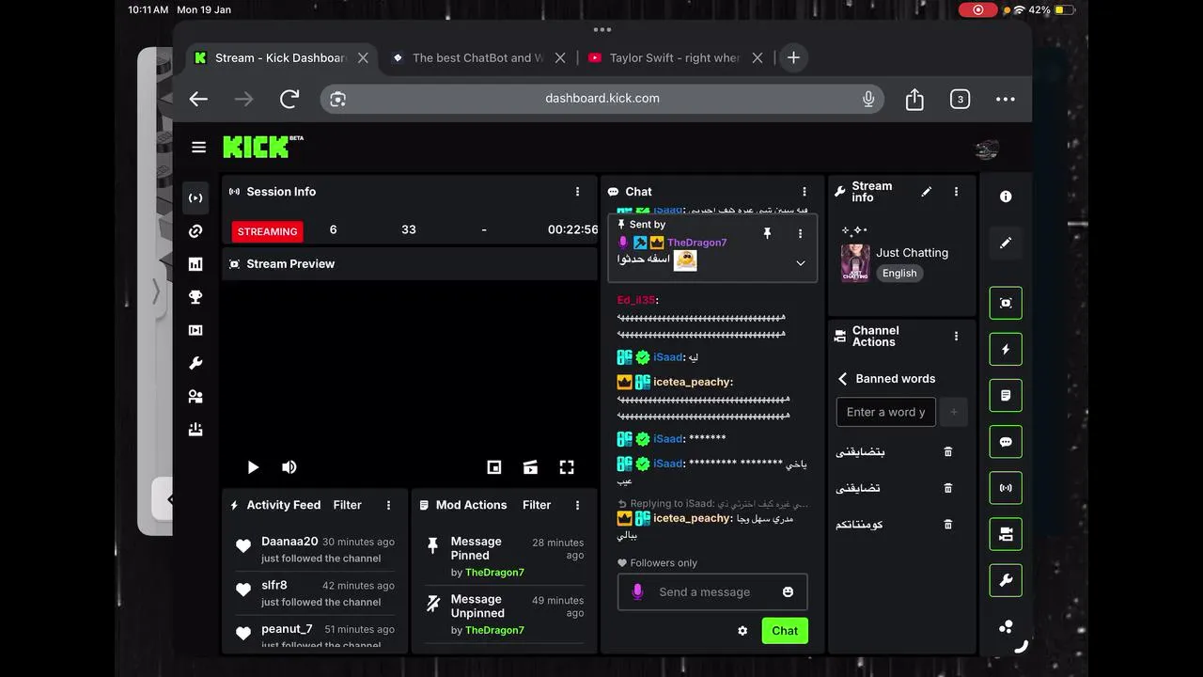1203x677 pixels.
Task: Open the videos sidebar icon
Action: tap(195, 330)
